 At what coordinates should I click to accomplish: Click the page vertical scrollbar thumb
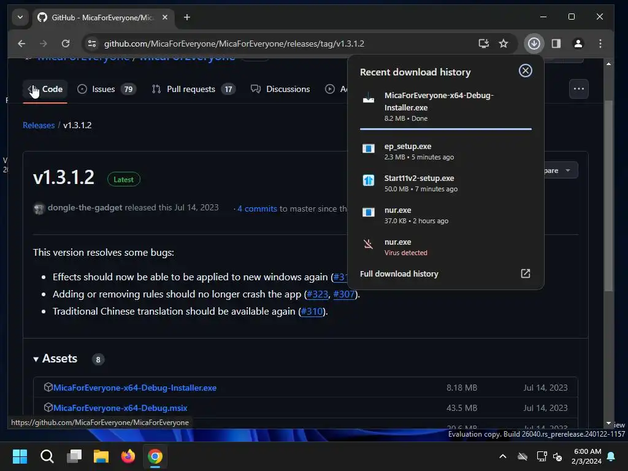(x=608, y=196)
